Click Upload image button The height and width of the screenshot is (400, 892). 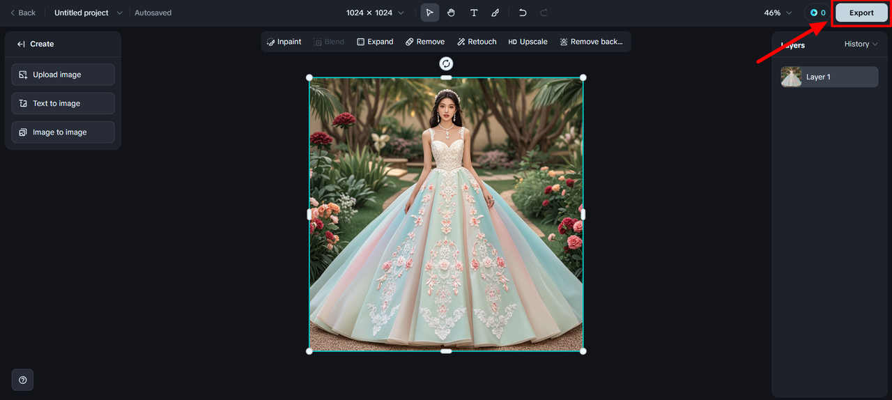tap(63, 75)
